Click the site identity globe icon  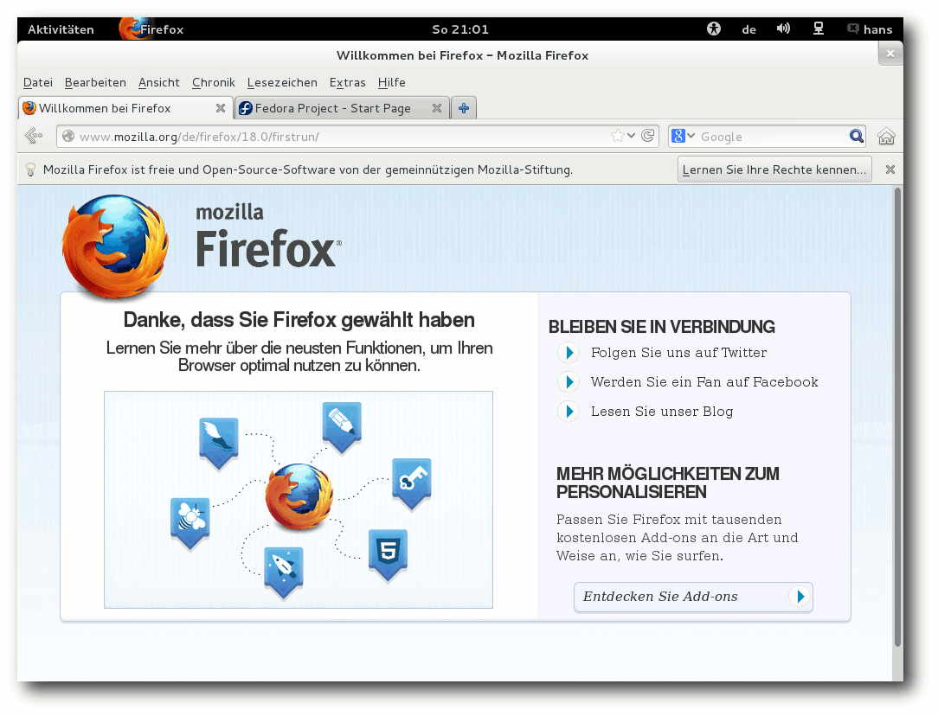[x=69, y=137]
